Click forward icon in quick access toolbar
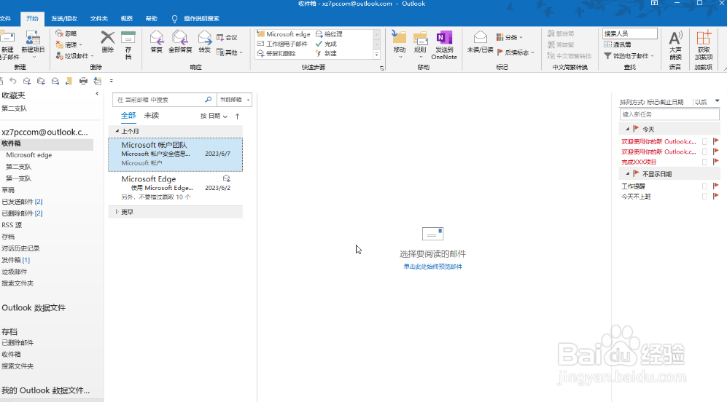 (x=55, y=81)
